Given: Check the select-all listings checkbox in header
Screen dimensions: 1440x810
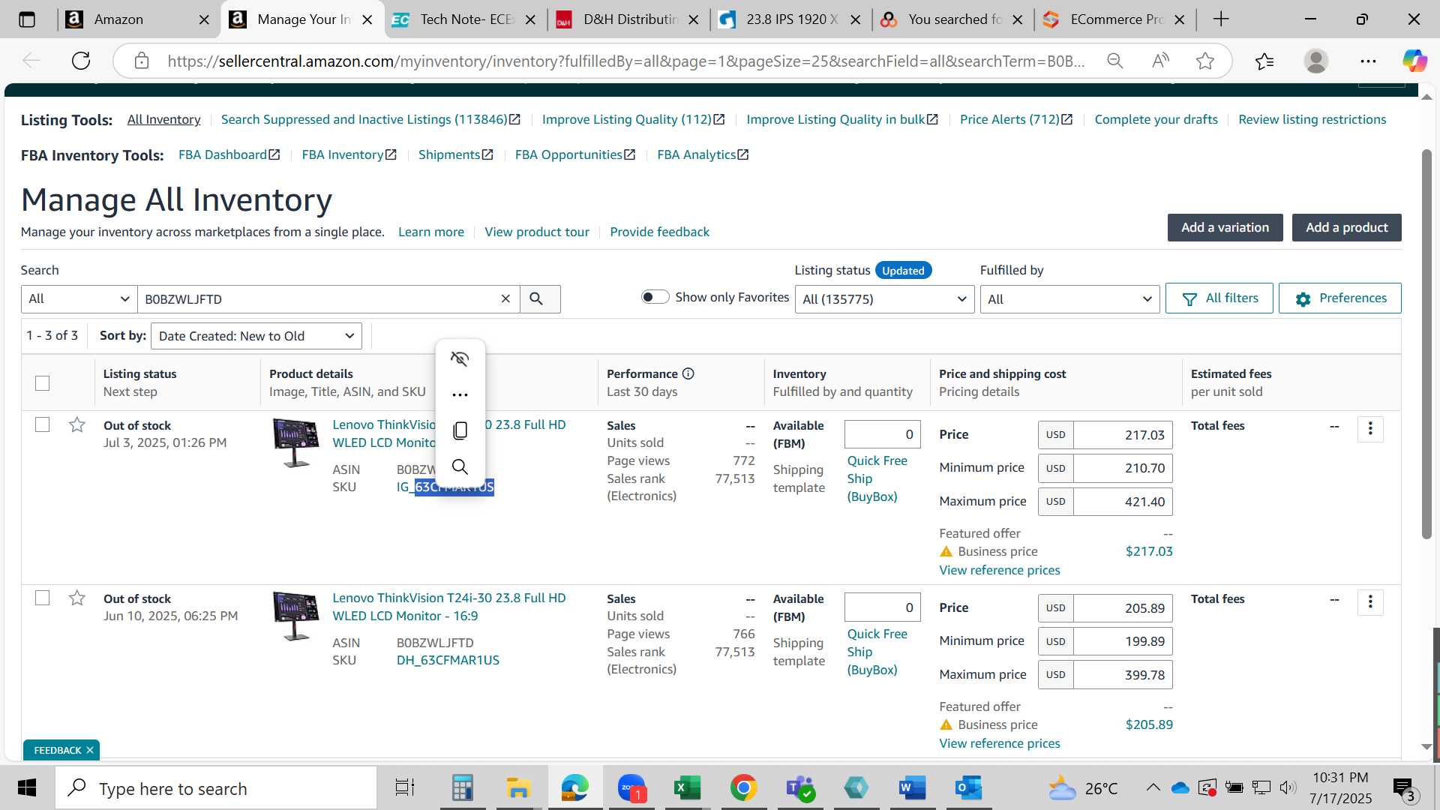Looking at the screenshot, I should coord(43,383).
